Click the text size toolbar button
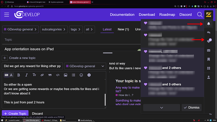The image size is (217, 122). point(34,75)
